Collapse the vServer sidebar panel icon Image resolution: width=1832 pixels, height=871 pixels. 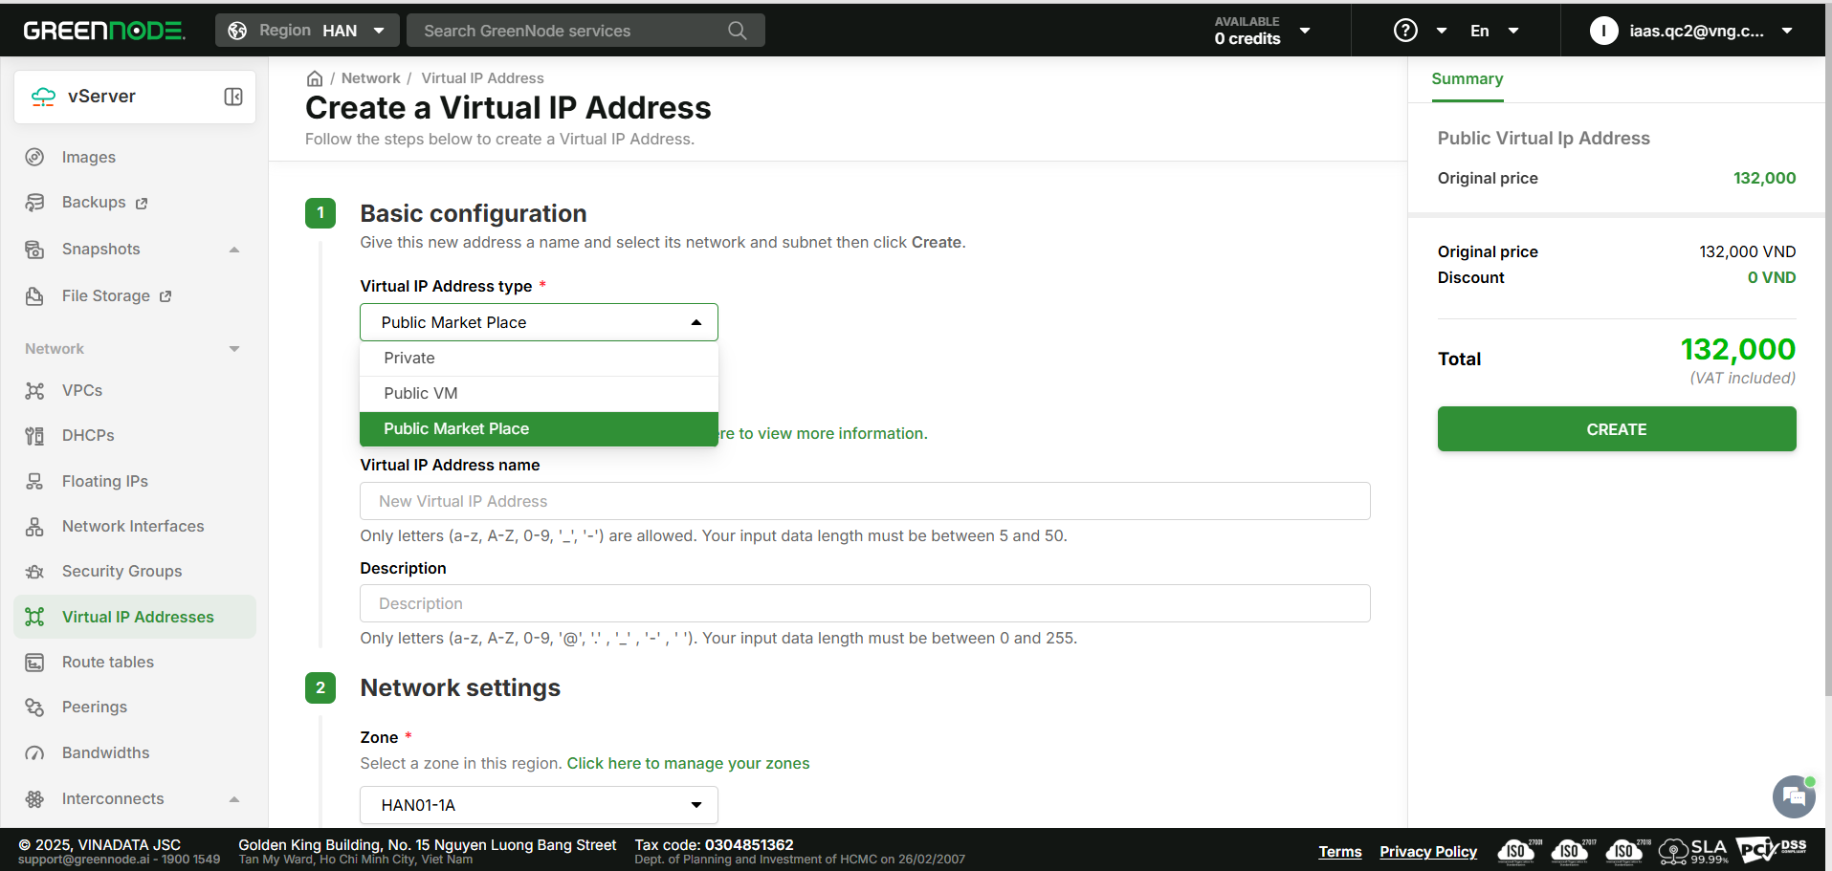click(x=233, y=97)
